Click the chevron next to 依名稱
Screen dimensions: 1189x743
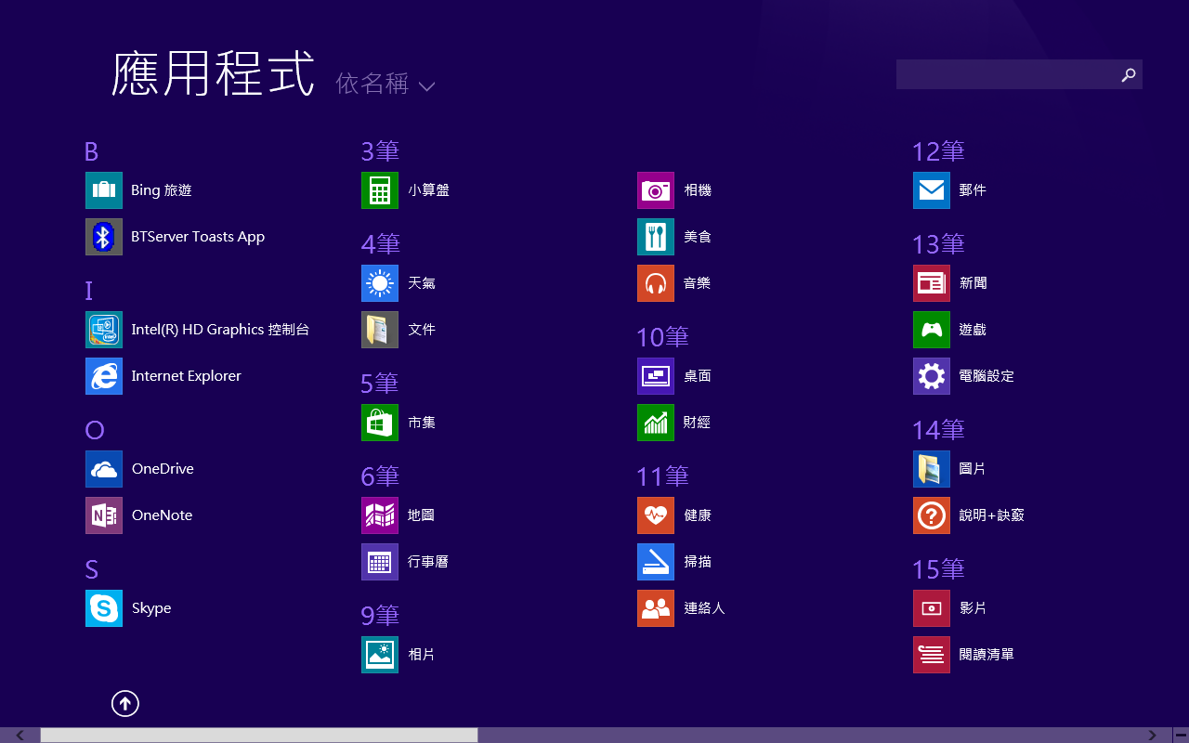pyautogui.click(x=426, y=86)
